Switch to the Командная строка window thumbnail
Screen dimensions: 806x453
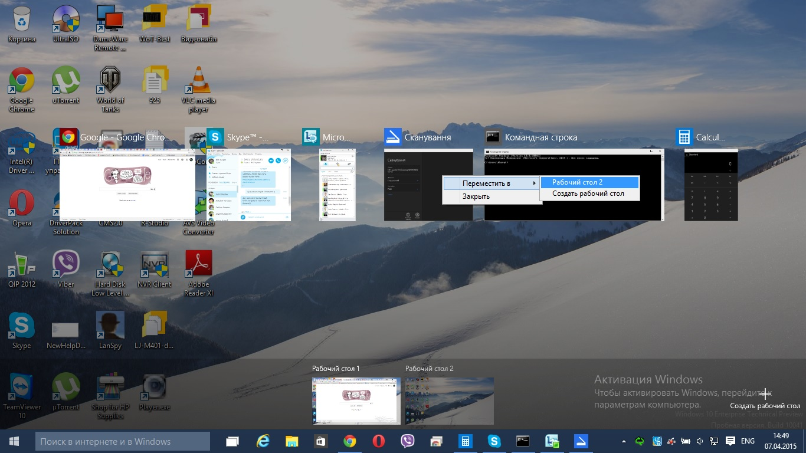pos(574,185)
